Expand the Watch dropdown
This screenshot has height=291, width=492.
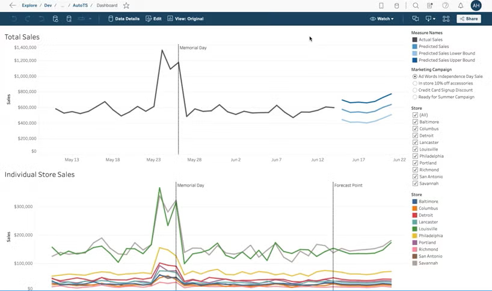(x=382, y=19)
